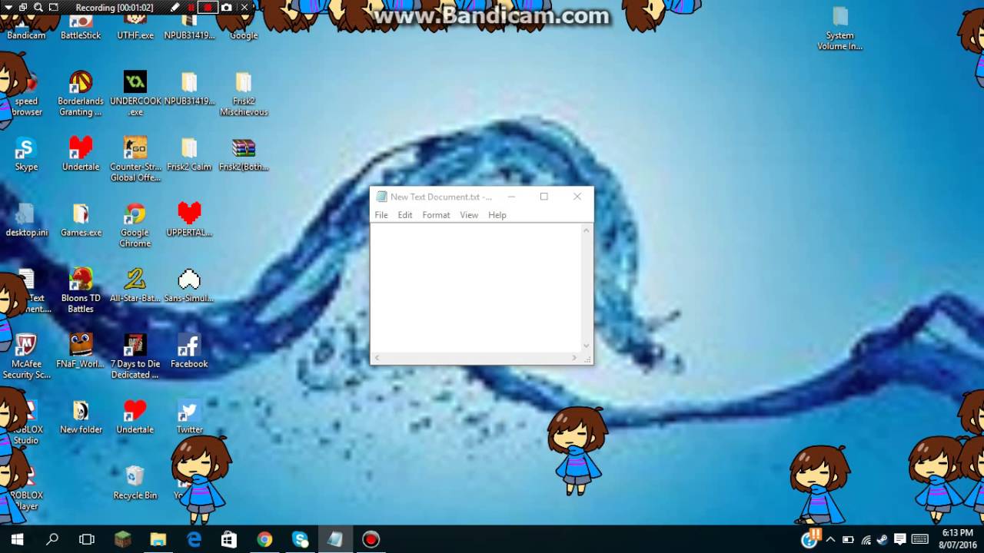This screenshot has width=984, height=553.
Task: Click Notepad vertical scrollbar down arrow
Action: pyautogui.click(x=587, y=346)
